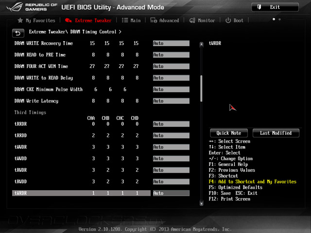This screenshot has height=233, width=311.
Task: Select tRWDR row label
Action: [x=20, y=170]
